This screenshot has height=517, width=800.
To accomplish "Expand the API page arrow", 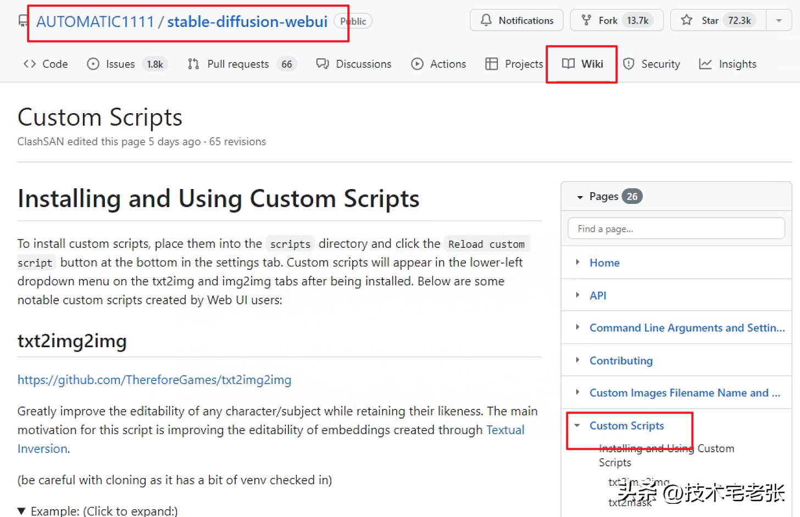I will pyautogui.click(x=577, y=295).
